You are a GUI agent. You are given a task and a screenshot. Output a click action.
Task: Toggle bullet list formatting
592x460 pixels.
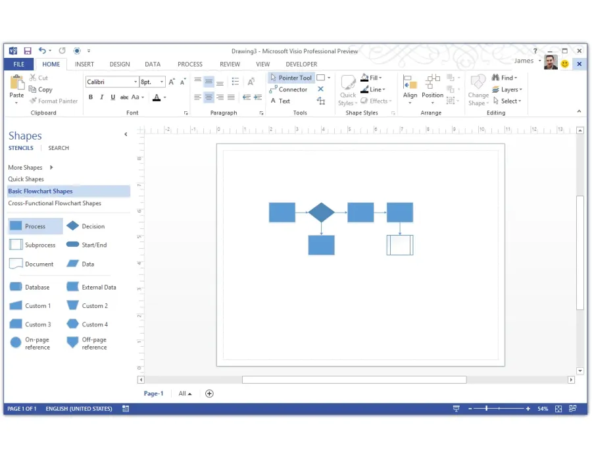[x=235, y=82]
